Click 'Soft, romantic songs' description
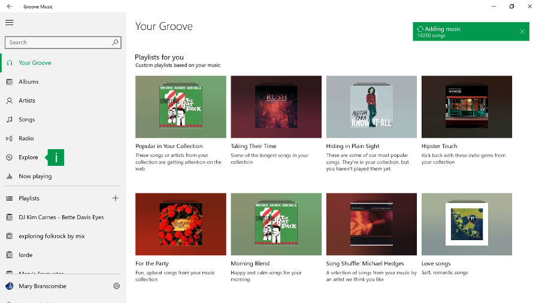 [x=444, y=272]
